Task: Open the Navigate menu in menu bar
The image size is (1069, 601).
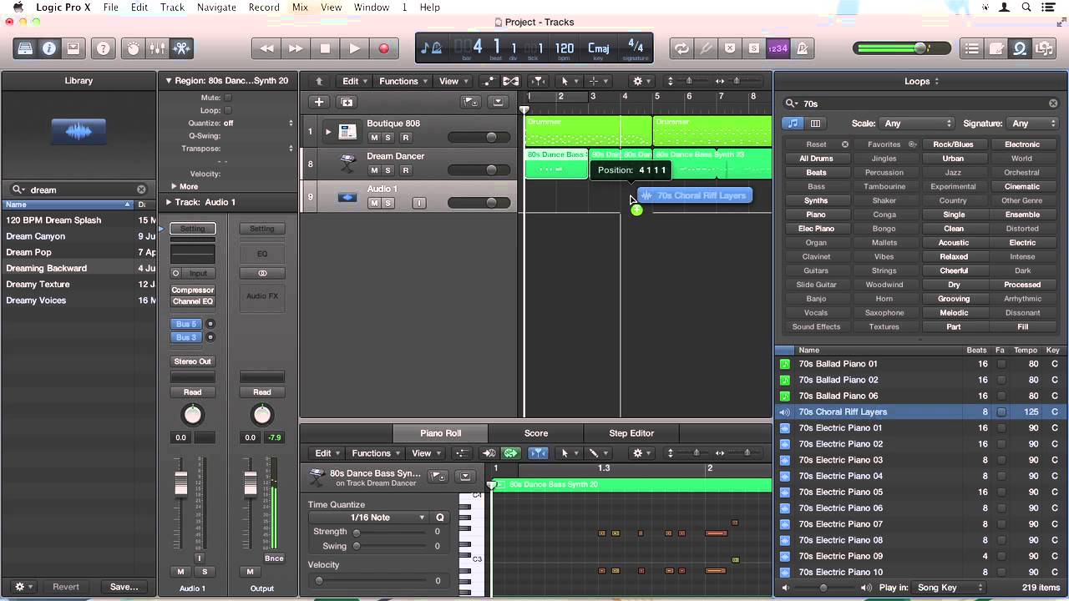Action: click(216, 8)
